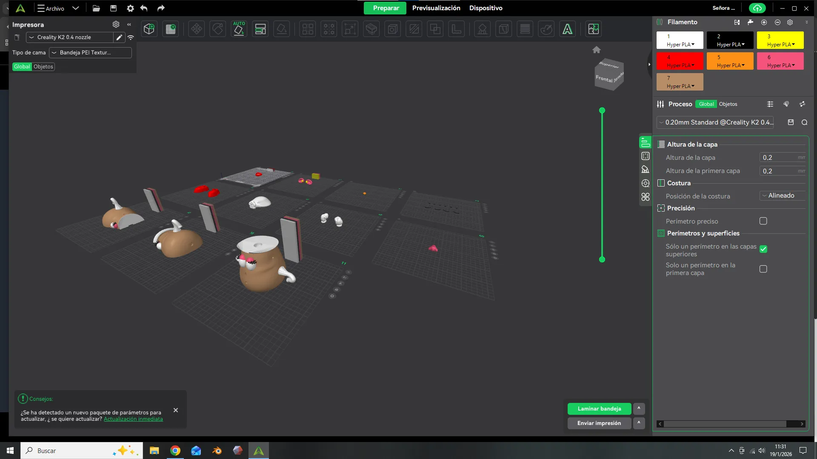Open Posición de la costura dropdown
Viewport: 817px width, 459px height.
point(782,195)
